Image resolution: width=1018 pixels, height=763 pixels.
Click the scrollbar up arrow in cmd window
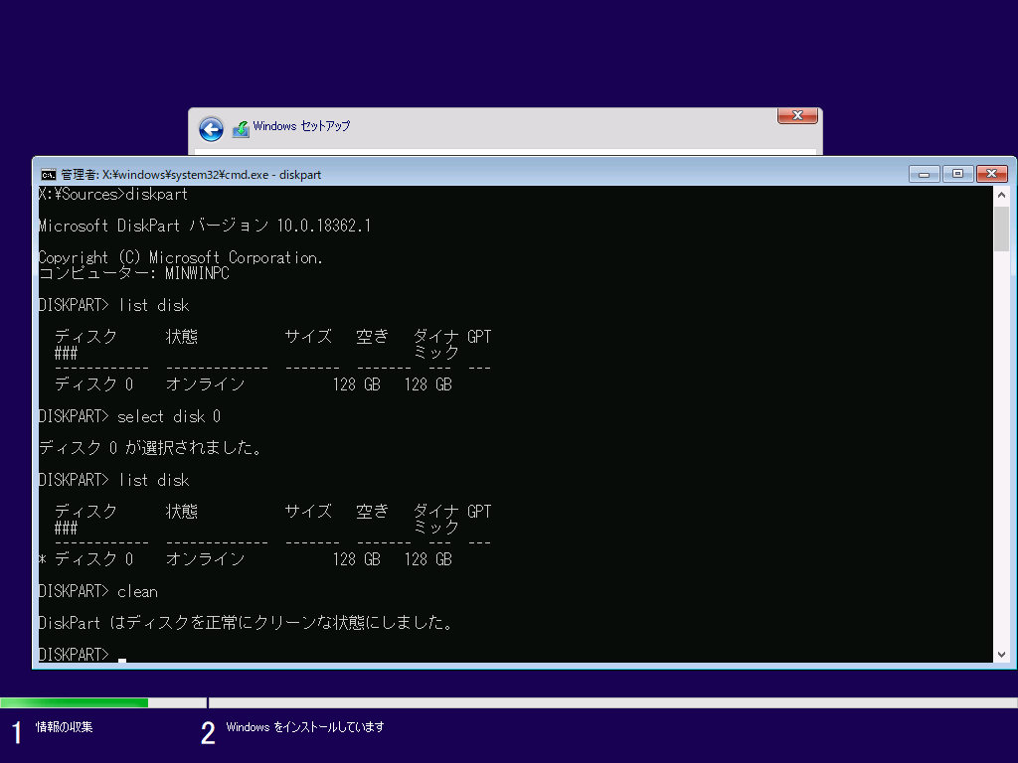click(x=1001, y=195)
